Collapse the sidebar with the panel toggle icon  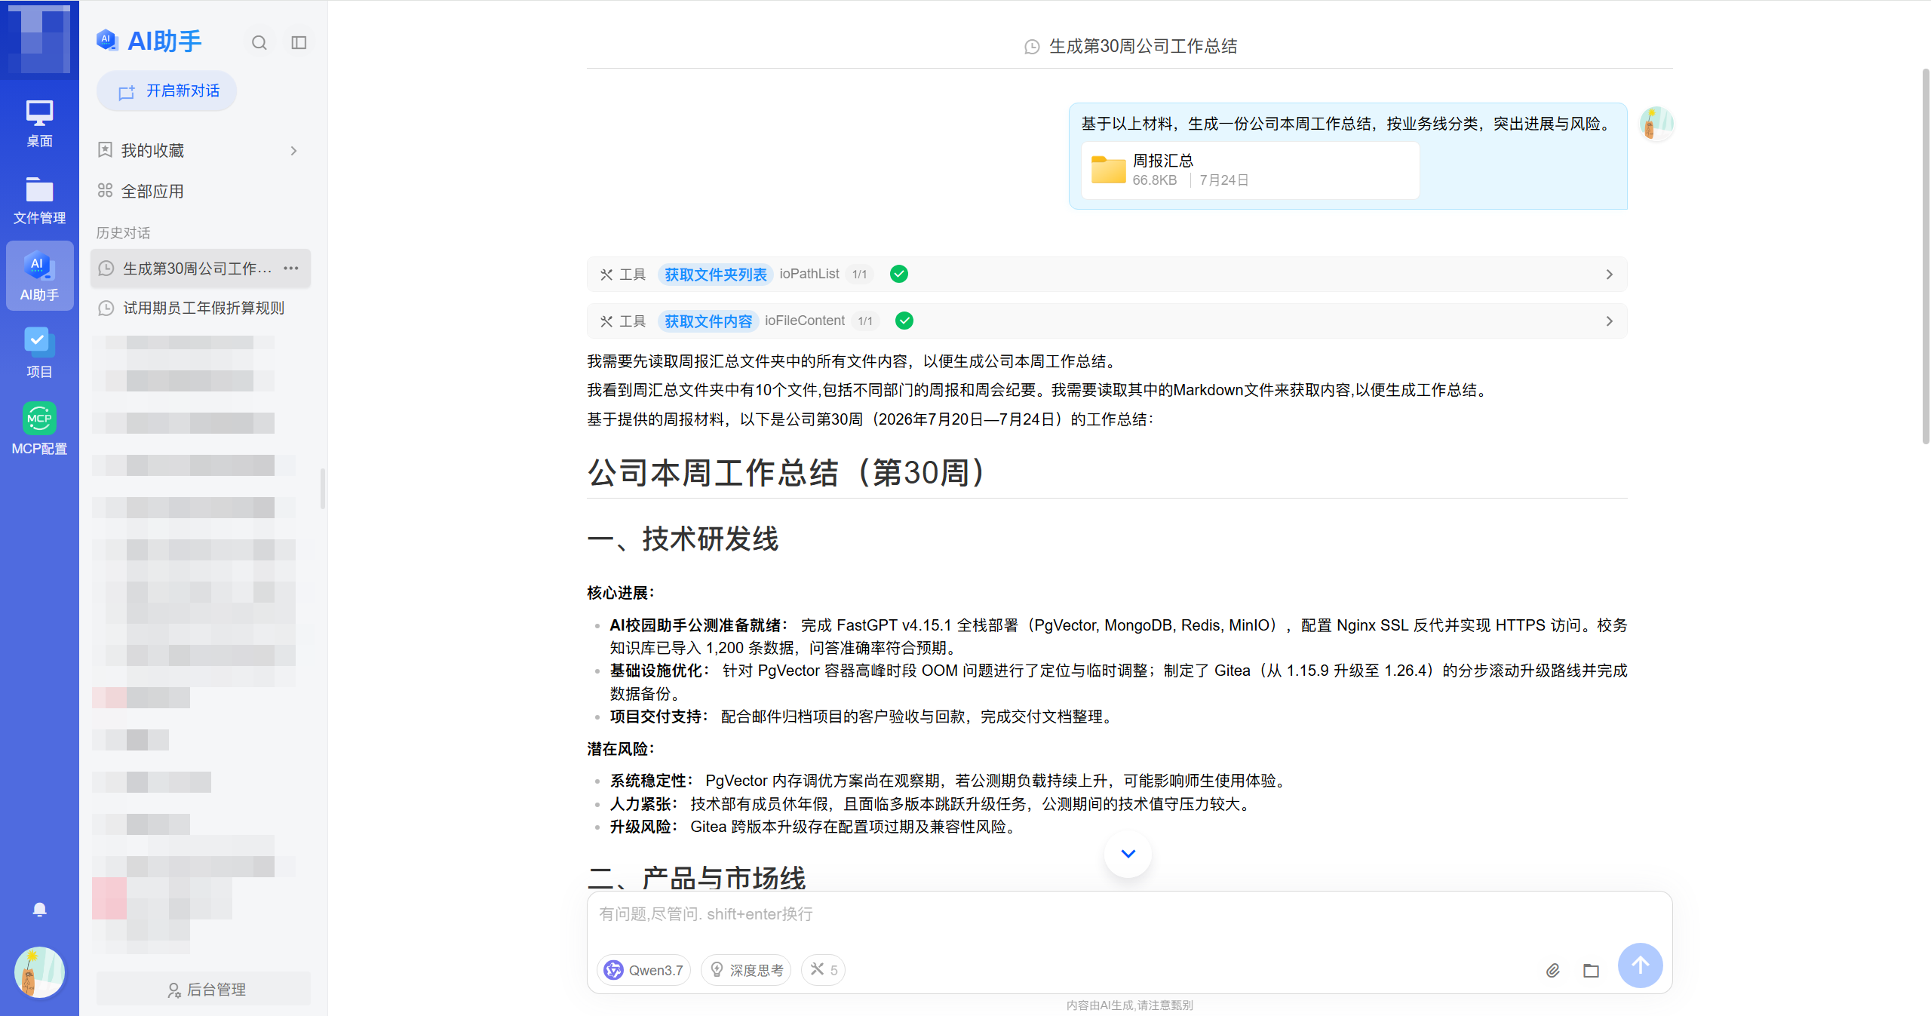(x=299, y=42)
